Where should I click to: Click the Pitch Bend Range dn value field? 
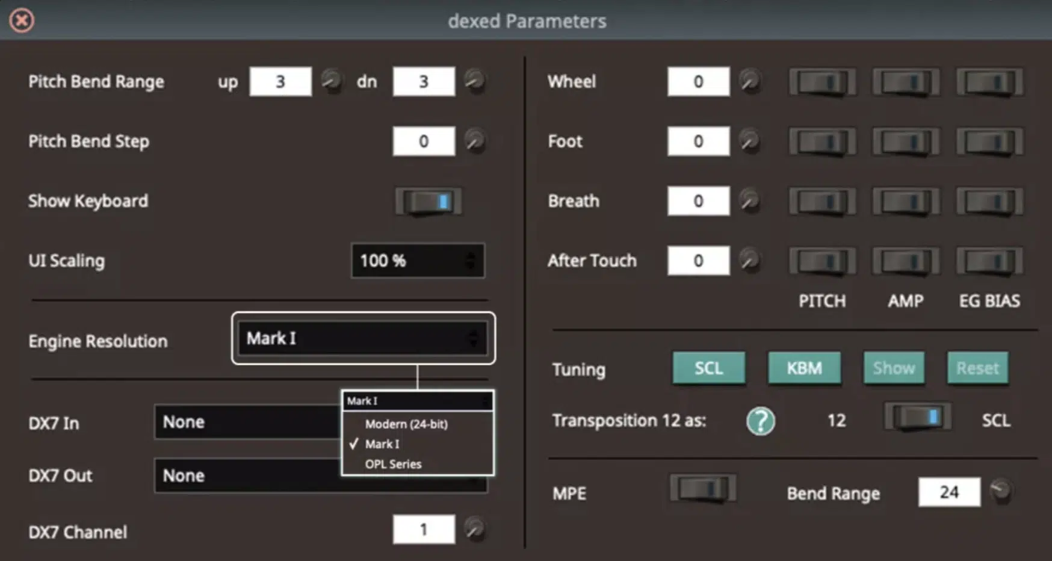point(424,81)
